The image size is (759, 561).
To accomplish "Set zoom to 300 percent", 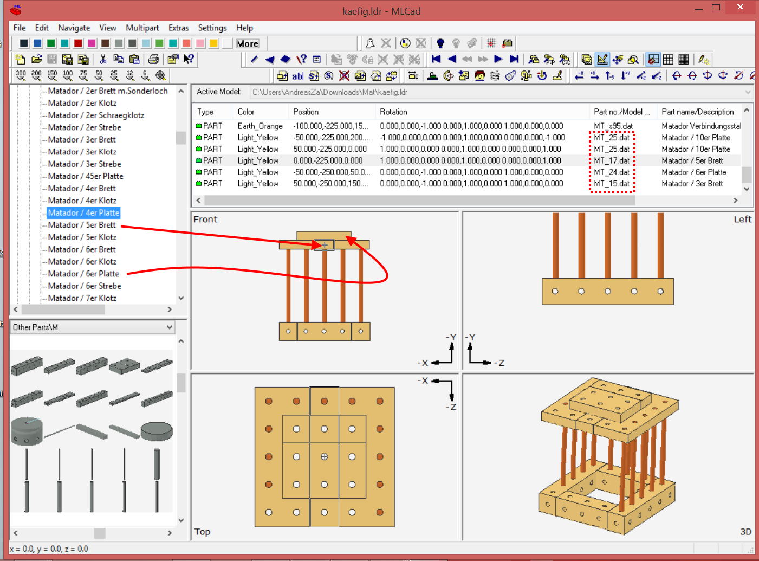I will point(21,75).
